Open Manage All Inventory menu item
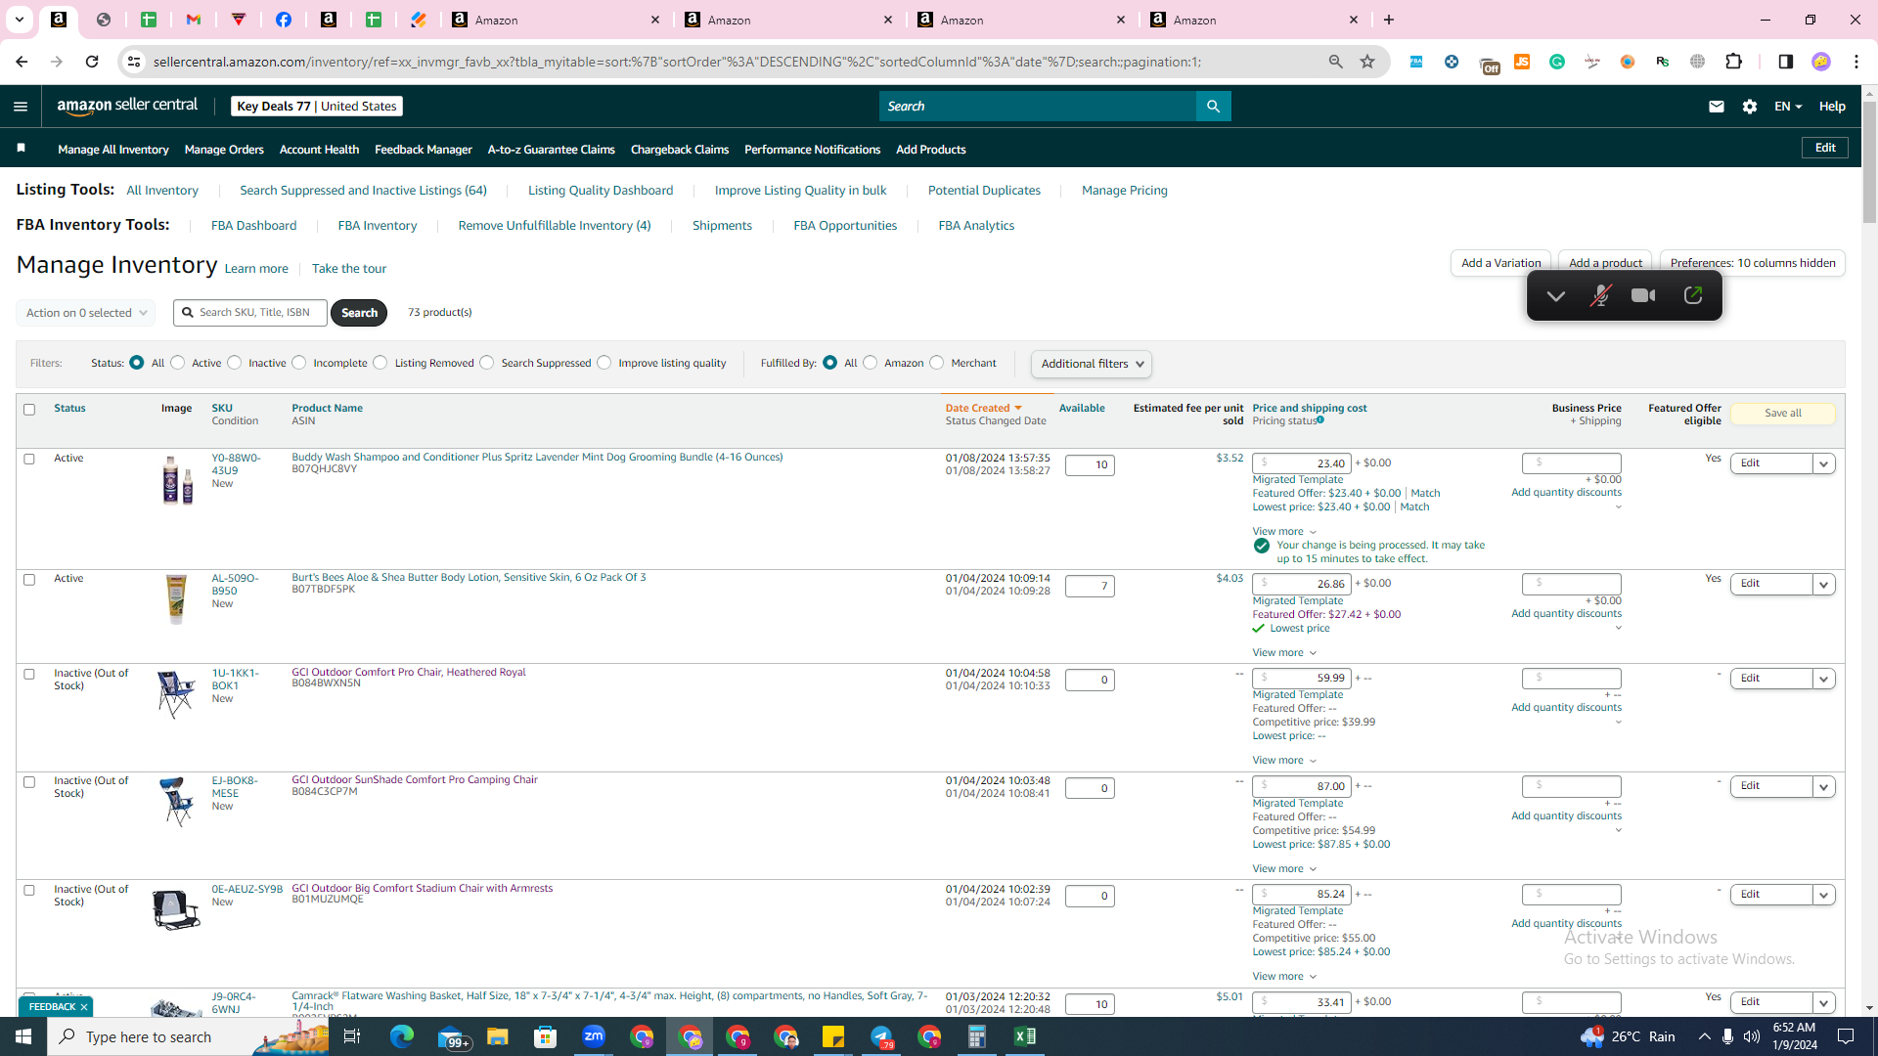The image size is (1878, 1056). tap(113, 150)
